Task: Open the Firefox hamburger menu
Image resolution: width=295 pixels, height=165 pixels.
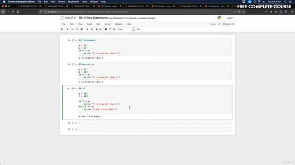Action: (292, 11)
